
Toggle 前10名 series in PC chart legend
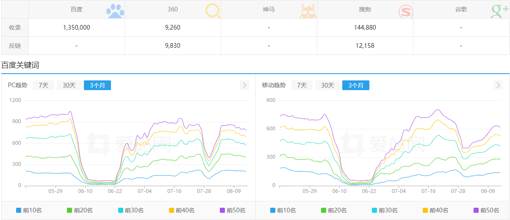(x=29, y=210)
